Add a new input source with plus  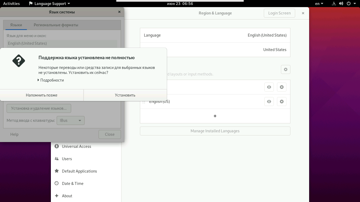pos(215,116)
